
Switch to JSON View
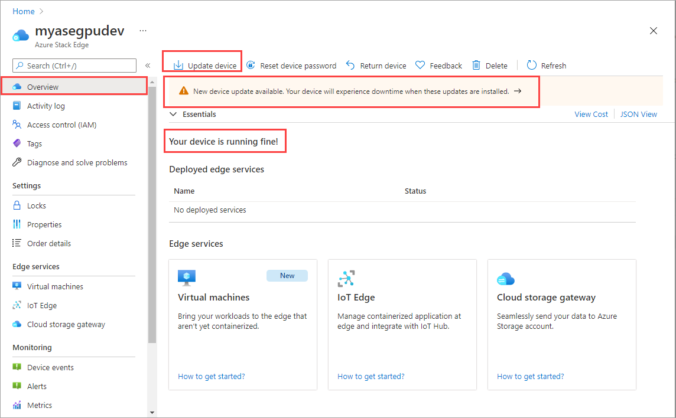coord(639,114)
